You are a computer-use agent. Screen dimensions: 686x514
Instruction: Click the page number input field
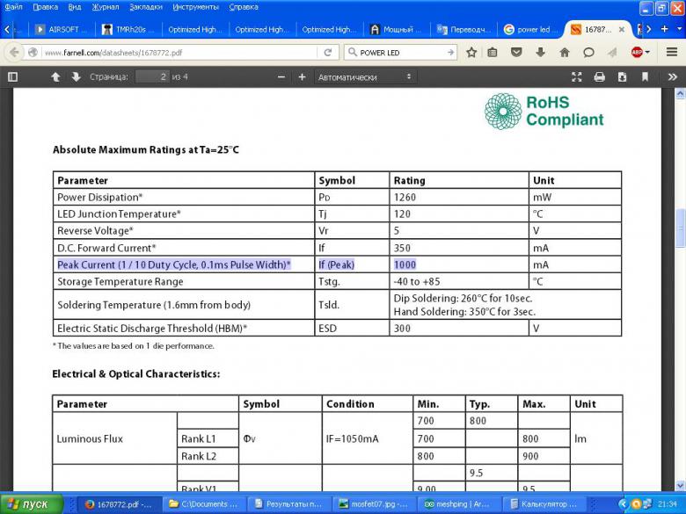coord(150,77)
